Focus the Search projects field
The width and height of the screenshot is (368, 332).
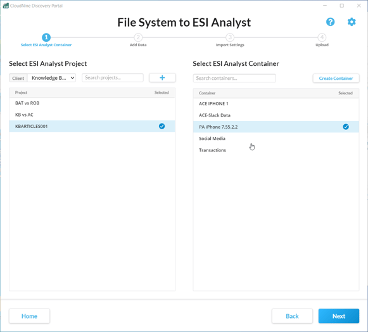(113, 78)
